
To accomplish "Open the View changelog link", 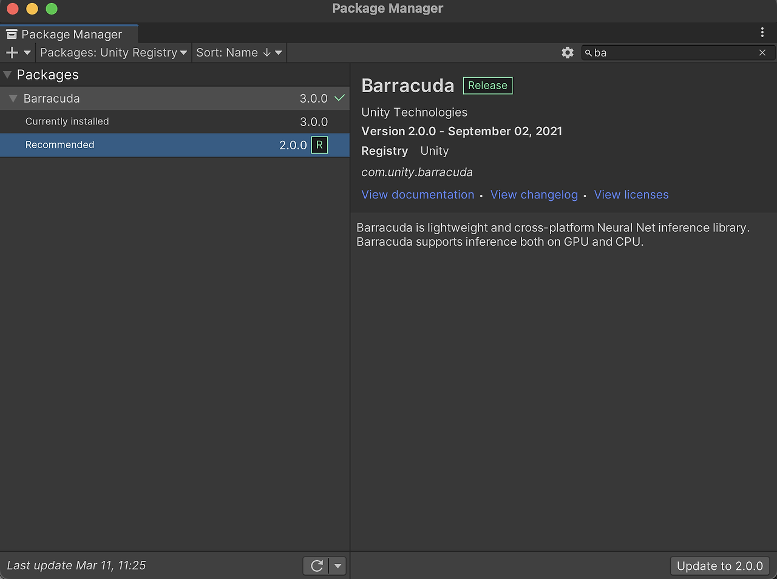I will coord(534,195).
